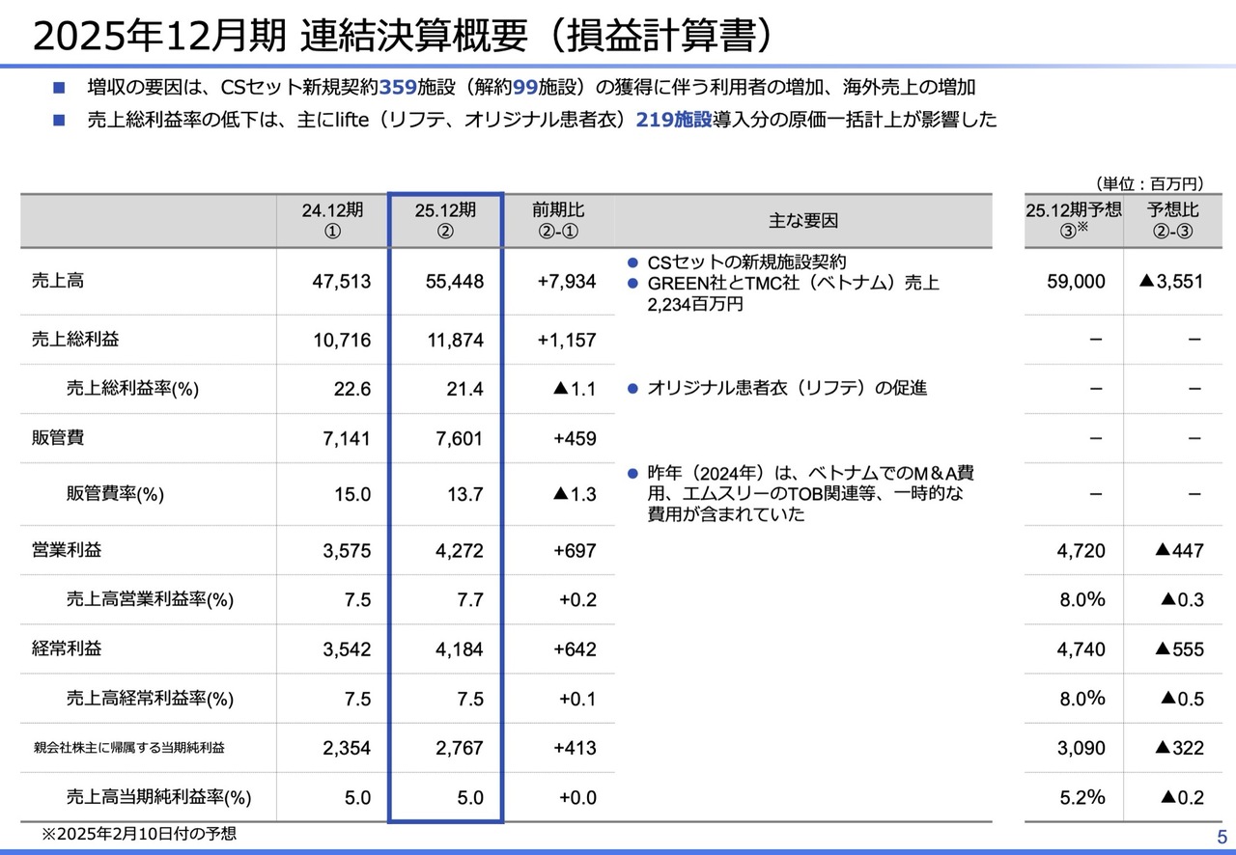Image resolution: width=1236 pixels, height=855 pixels.
Task: Click the blue square bullet before 増収の要因
Action: tap(59, 88)
